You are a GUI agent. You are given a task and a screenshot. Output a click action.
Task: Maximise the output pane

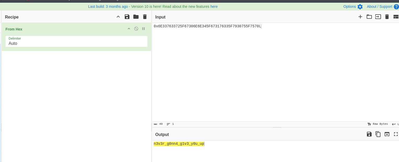coord(396,134)
